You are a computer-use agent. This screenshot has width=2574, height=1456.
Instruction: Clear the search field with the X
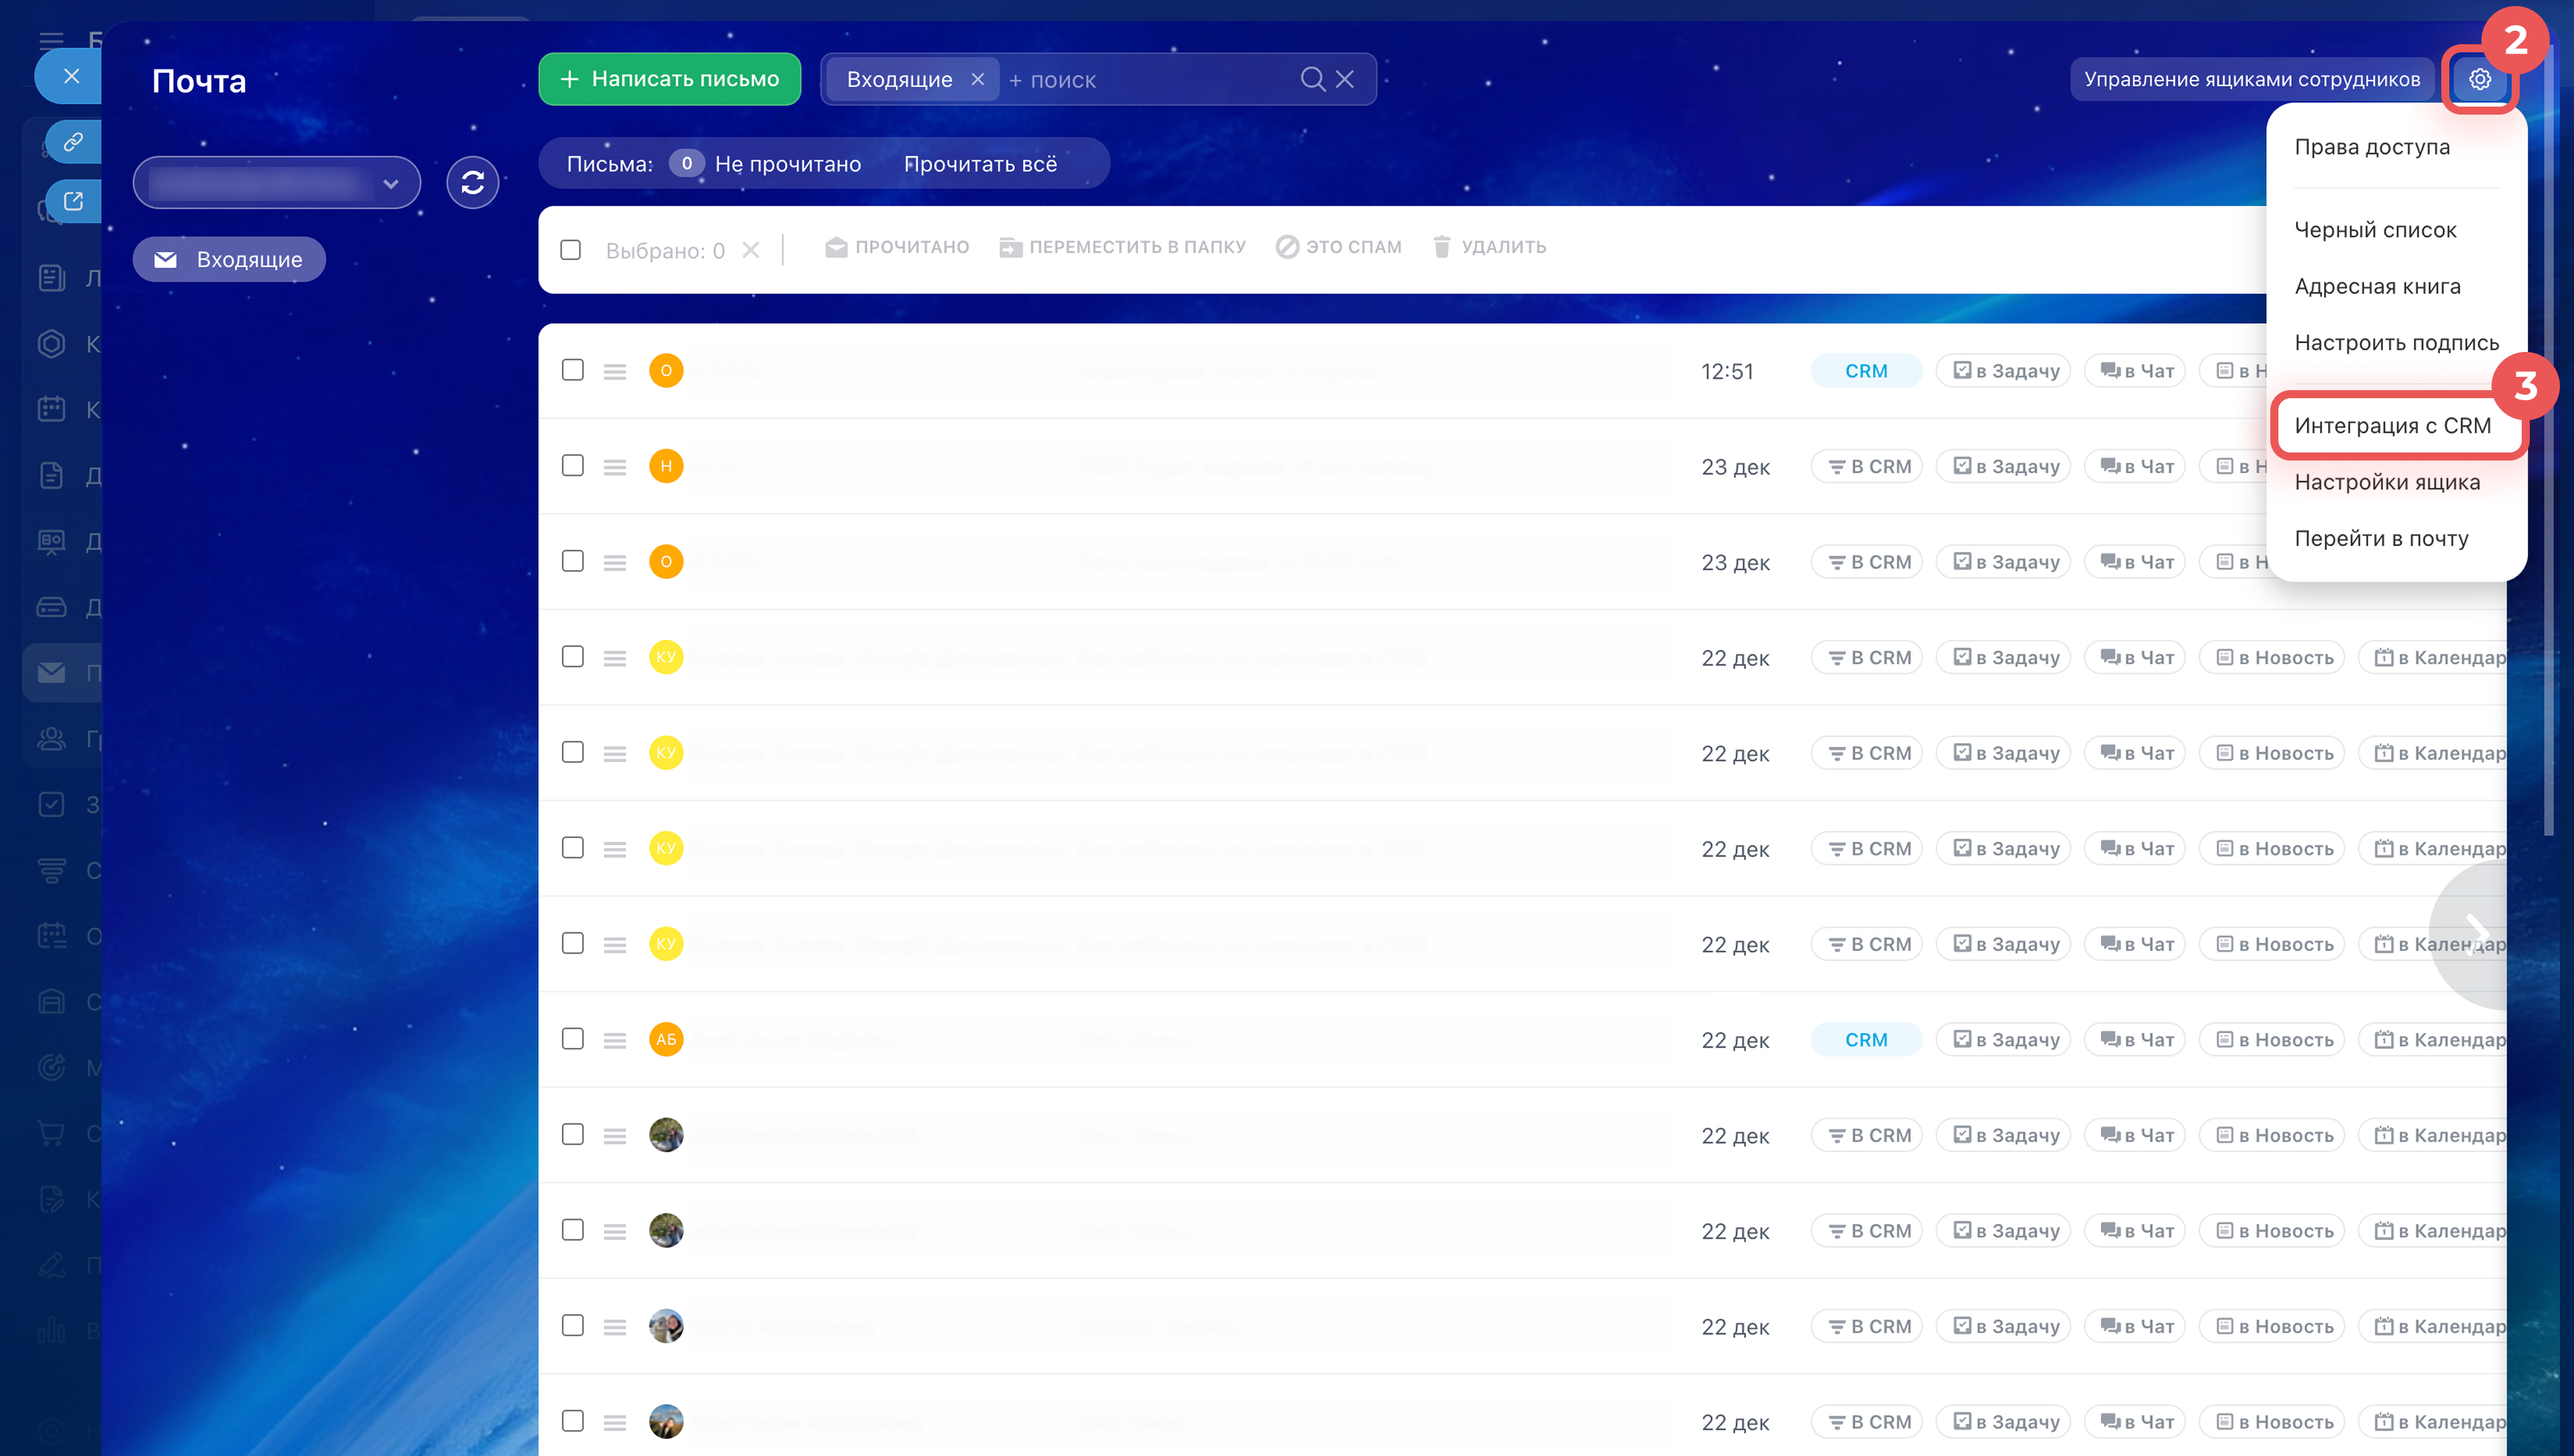1345,79
